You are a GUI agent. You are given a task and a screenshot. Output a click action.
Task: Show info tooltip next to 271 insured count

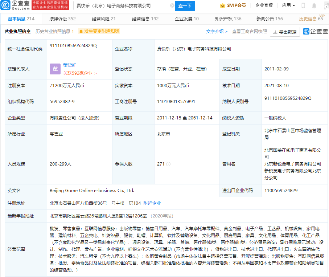168,164
